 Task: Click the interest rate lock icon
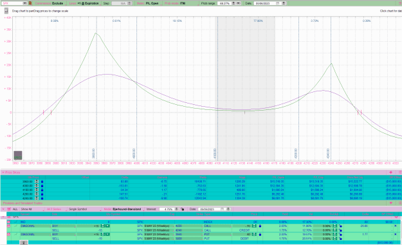tap(182, 209)
